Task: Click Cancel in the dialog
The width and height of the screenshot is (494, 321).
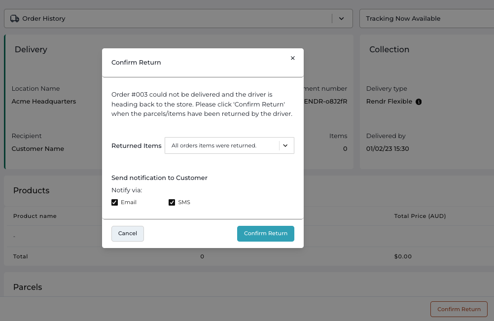Action: point(128,233)
